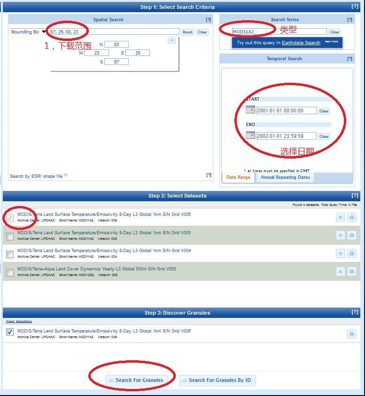Uncheck V006 dataset in Step 3 Discover Granules
Screen dimensions: 365x396
coord(10,332)
